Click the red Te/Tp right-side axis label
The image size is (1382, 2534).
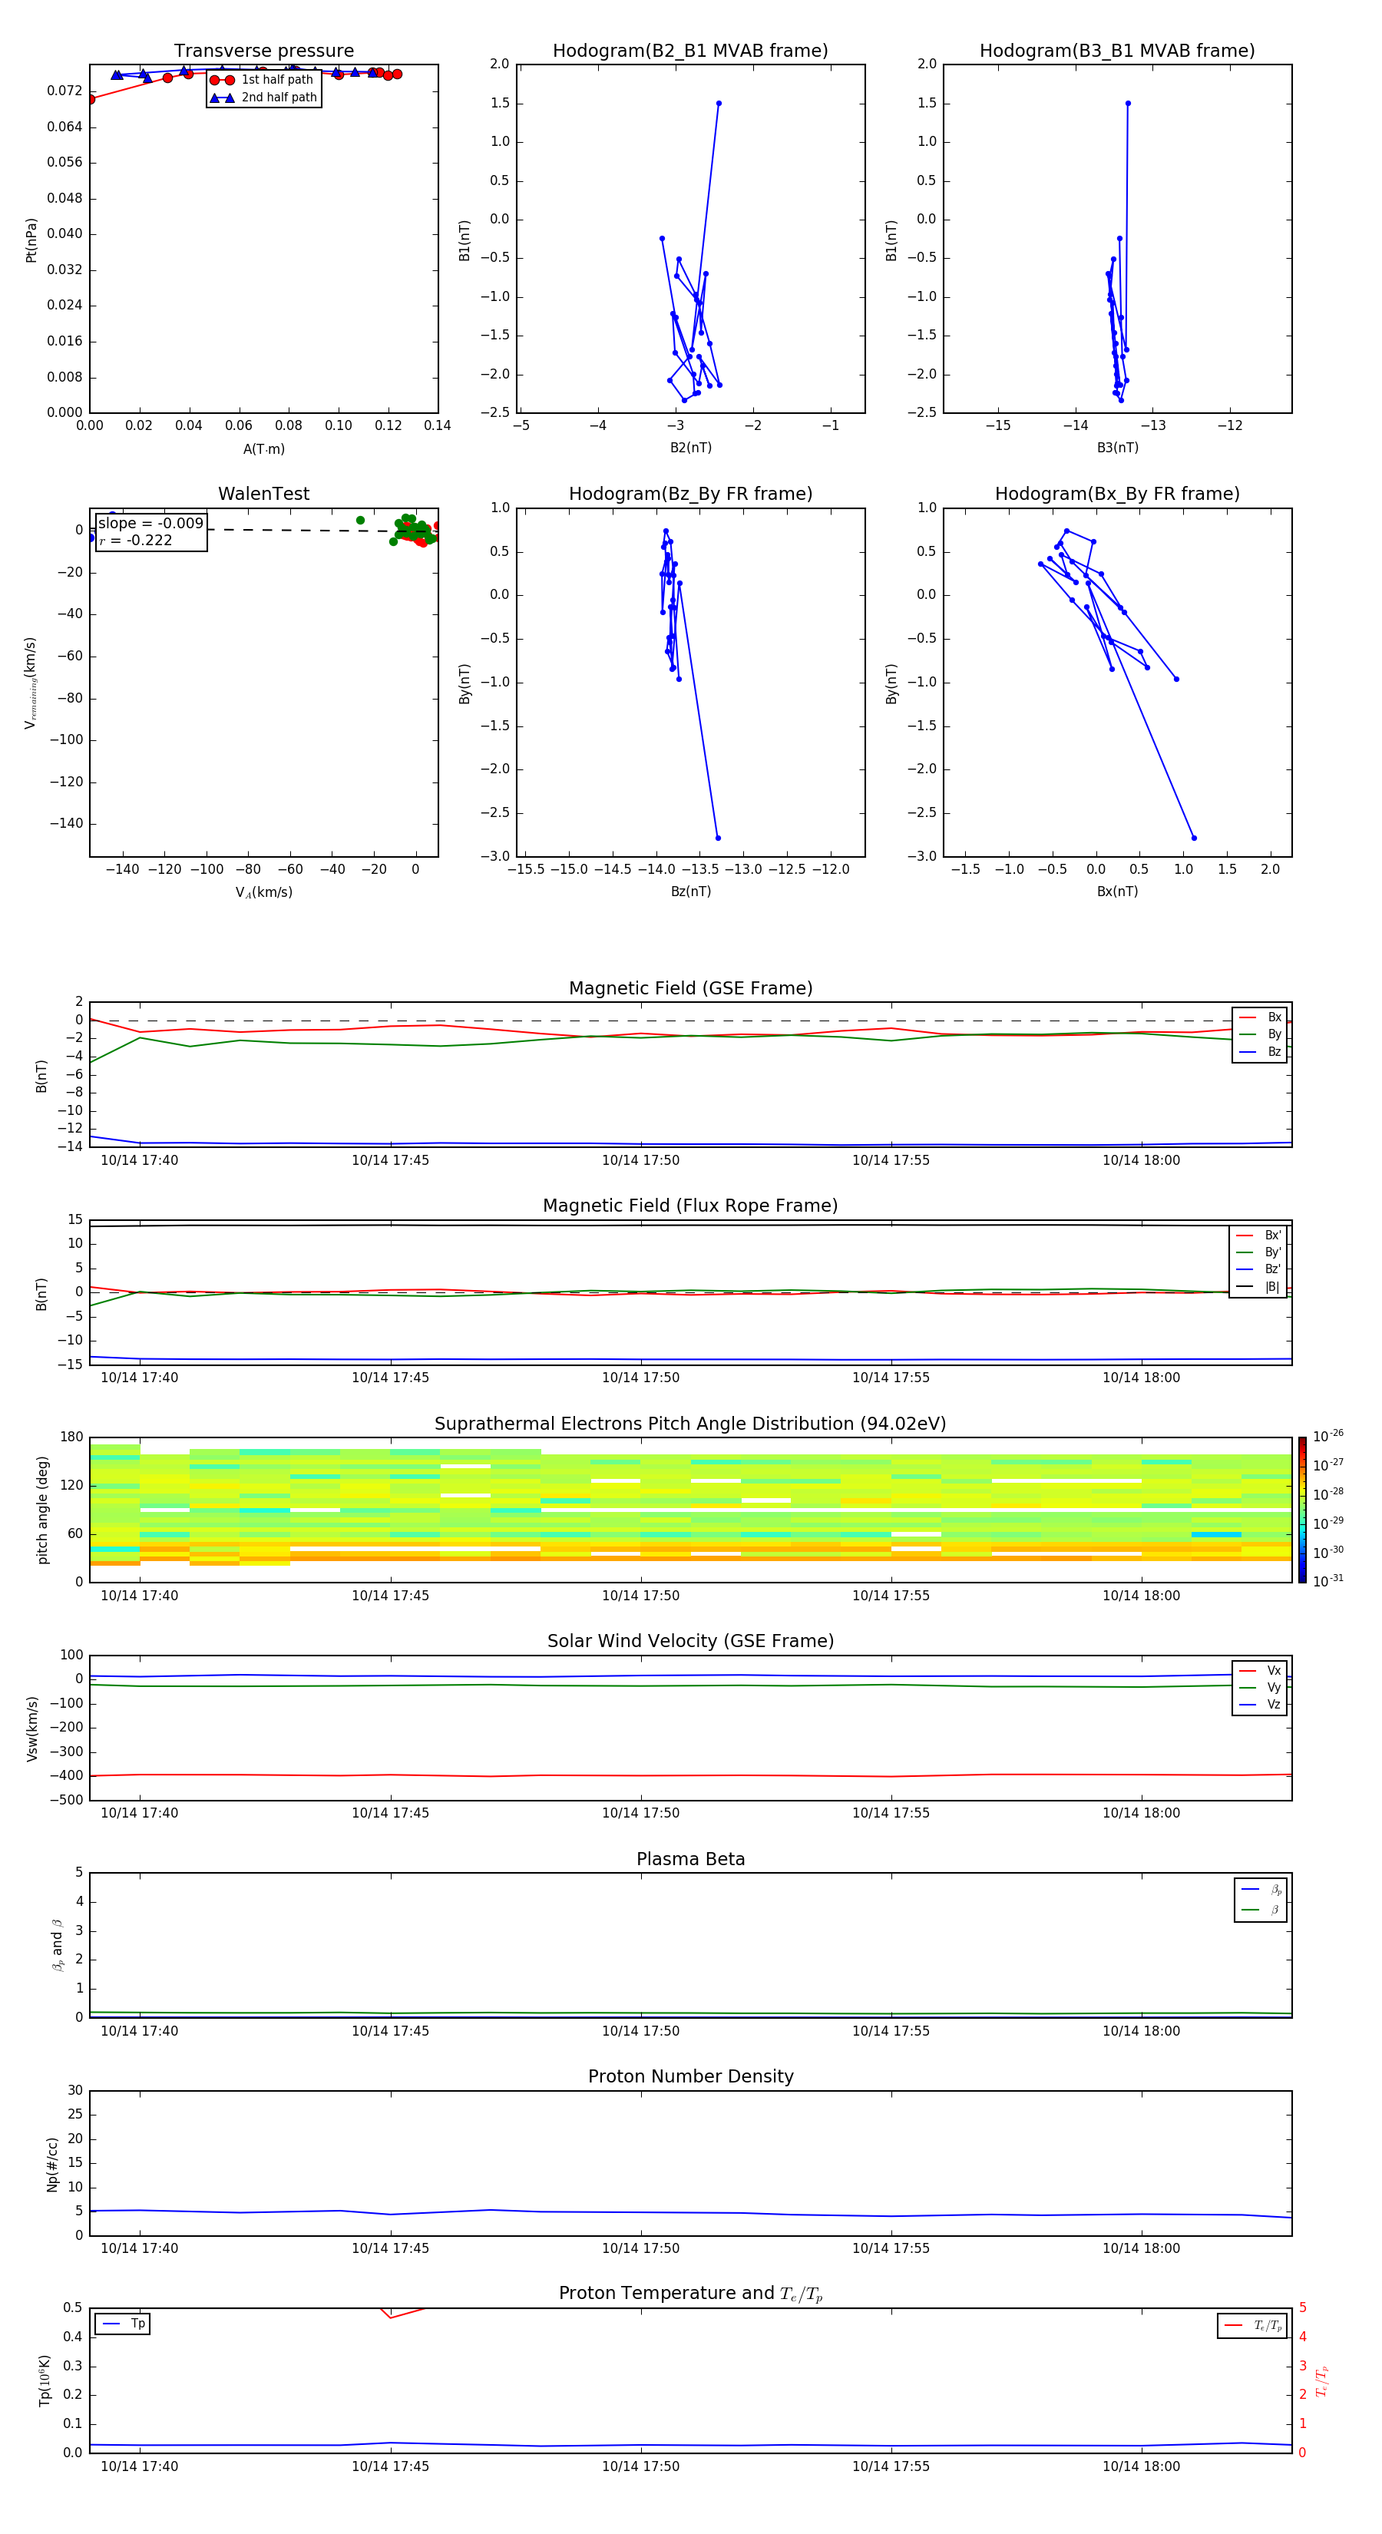point(1322,2380)
